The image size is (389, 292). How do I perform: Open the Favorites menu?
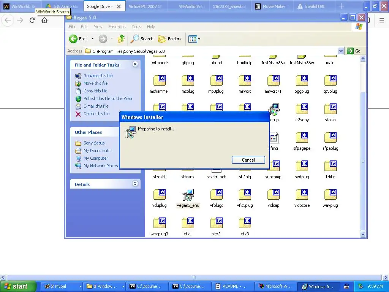[117, 27]
